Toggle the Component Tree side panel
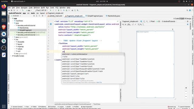This screenshot has height=109, width=194. point(121,95)
